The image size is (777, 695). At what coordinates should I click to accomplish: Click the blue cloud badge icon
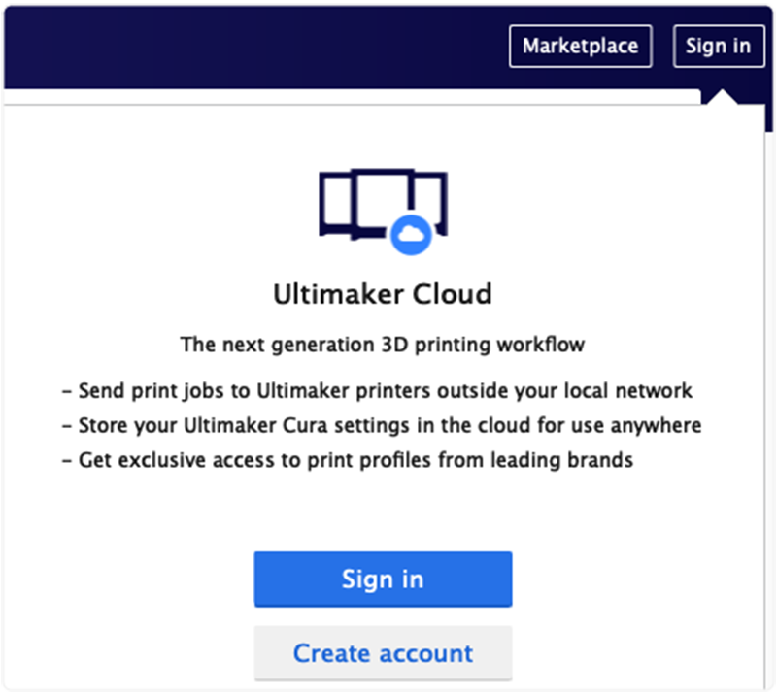click(409, 234)
